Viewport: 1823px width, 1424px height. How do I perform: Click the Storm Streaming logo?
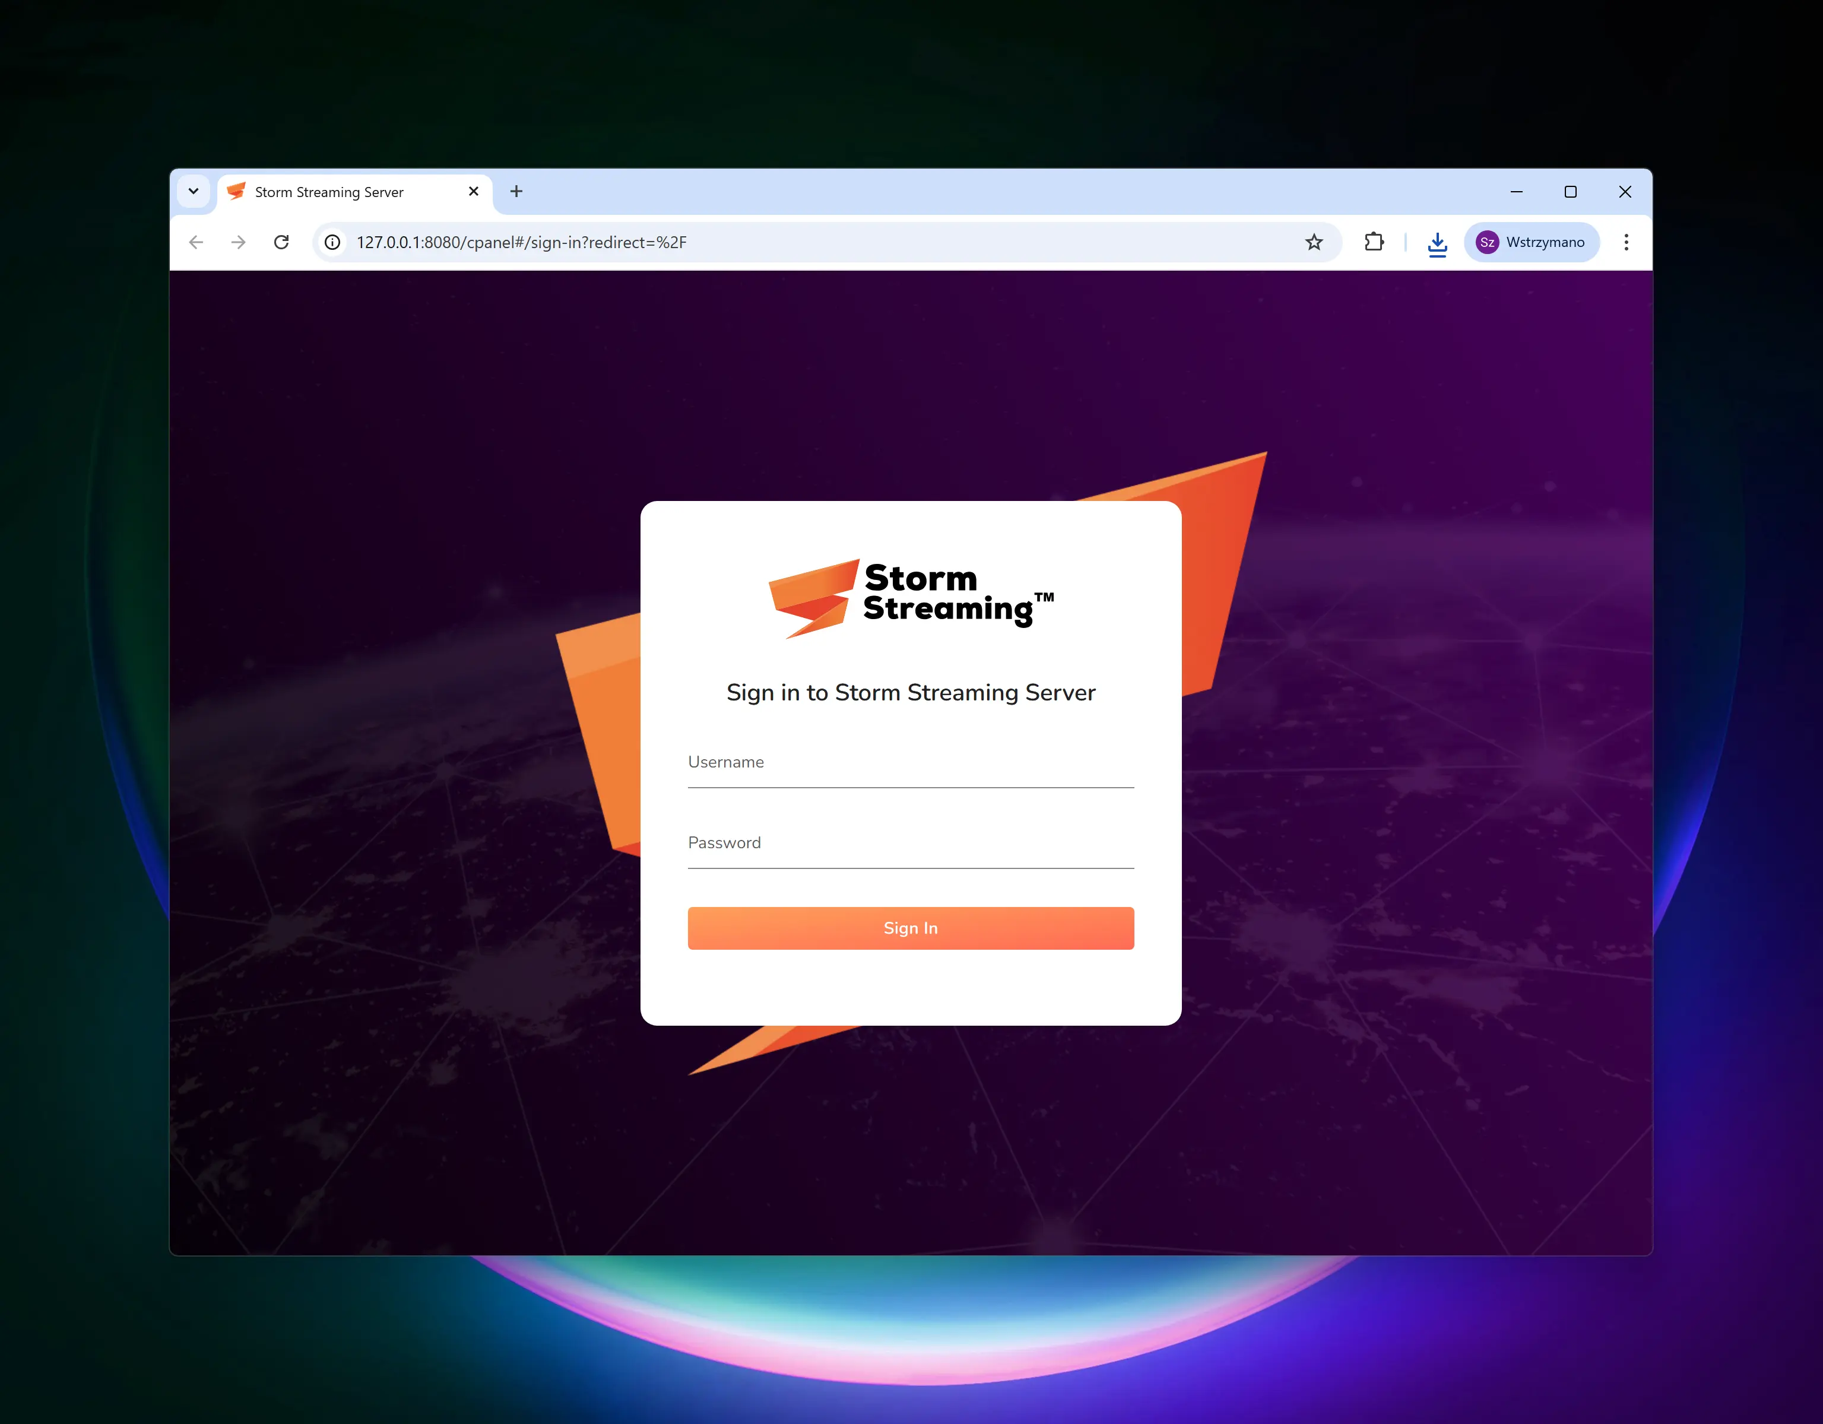911,598
